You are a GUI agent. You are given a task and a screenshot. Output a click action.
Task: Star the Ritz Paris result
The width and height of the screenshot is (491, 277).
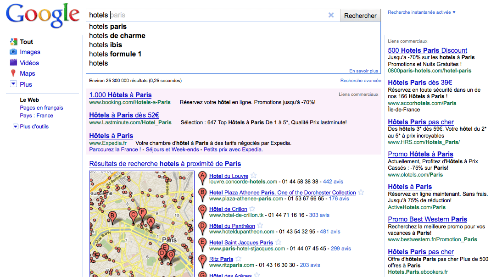coord(239,259)
